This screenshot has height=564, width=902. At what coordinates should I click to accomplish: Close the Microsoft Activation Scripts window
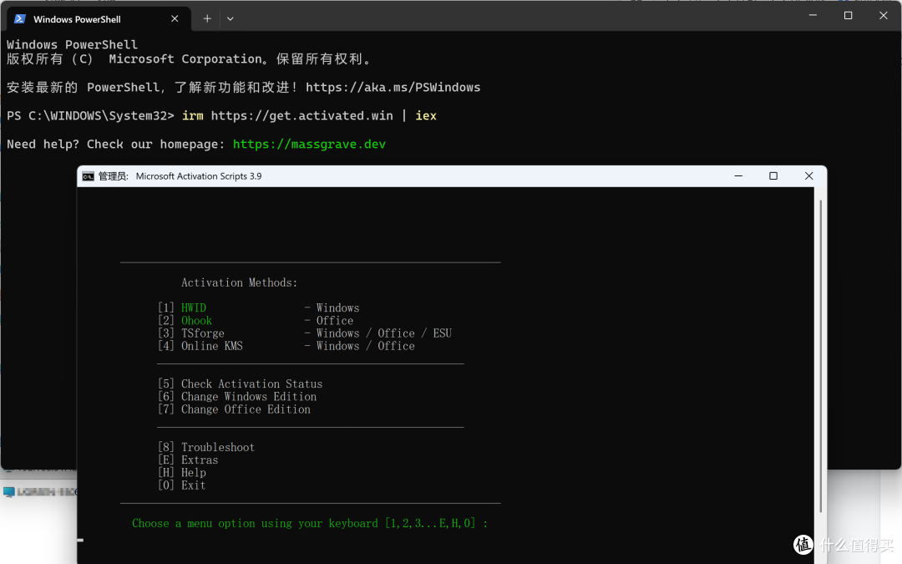tap(808, 176)
